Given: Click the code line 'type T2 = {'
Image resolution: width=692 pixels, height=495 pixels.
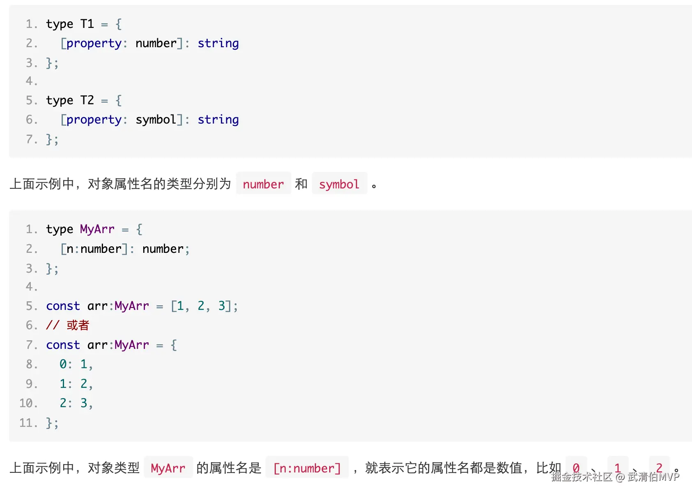Looking at the screenshot, I should (x=84, y=100).
